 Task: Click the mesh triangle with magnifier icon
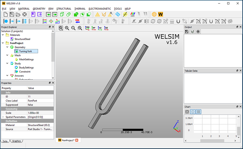tap(110, 14)
